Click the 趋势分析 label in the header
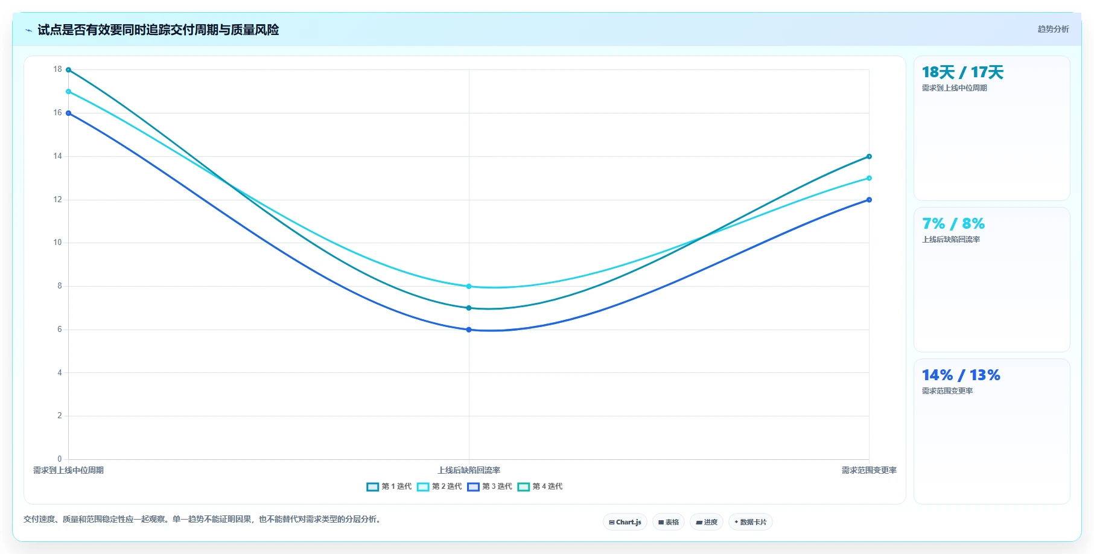 [1053, 29]
